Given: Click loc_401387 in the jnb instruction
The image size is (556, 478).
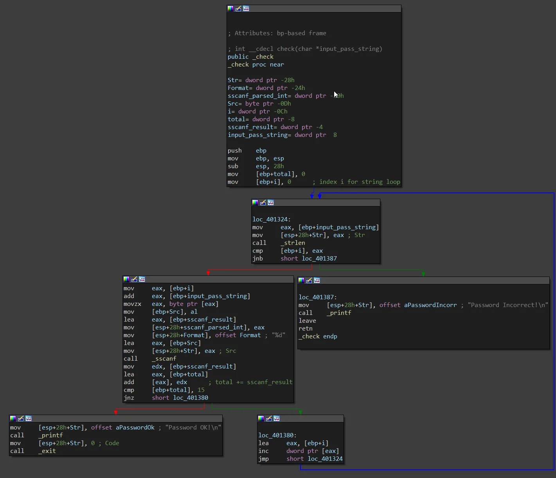Looking at the screenshot, I should pos(319,259).
